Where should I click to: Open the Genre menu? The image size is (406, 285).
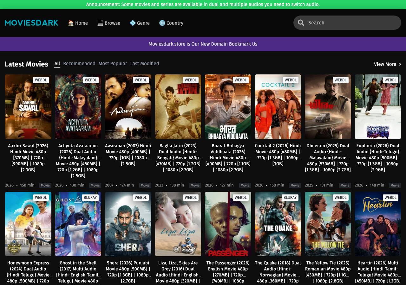click(140, 23)
